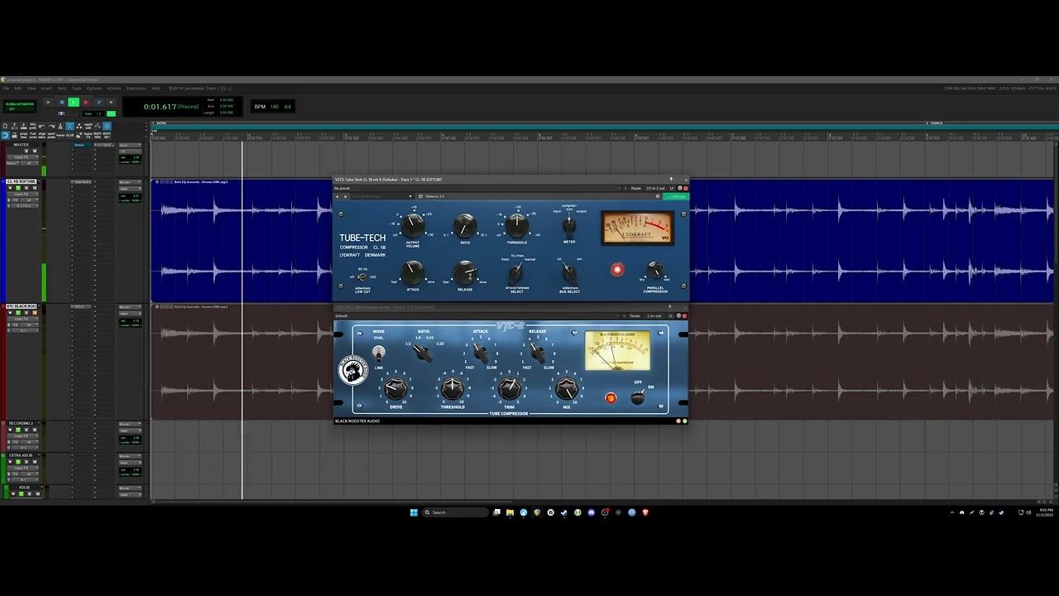Click the ripple edit toolbar button
Image resolution: width=1059 pixels, height=596 pixels.
point(89,126)
